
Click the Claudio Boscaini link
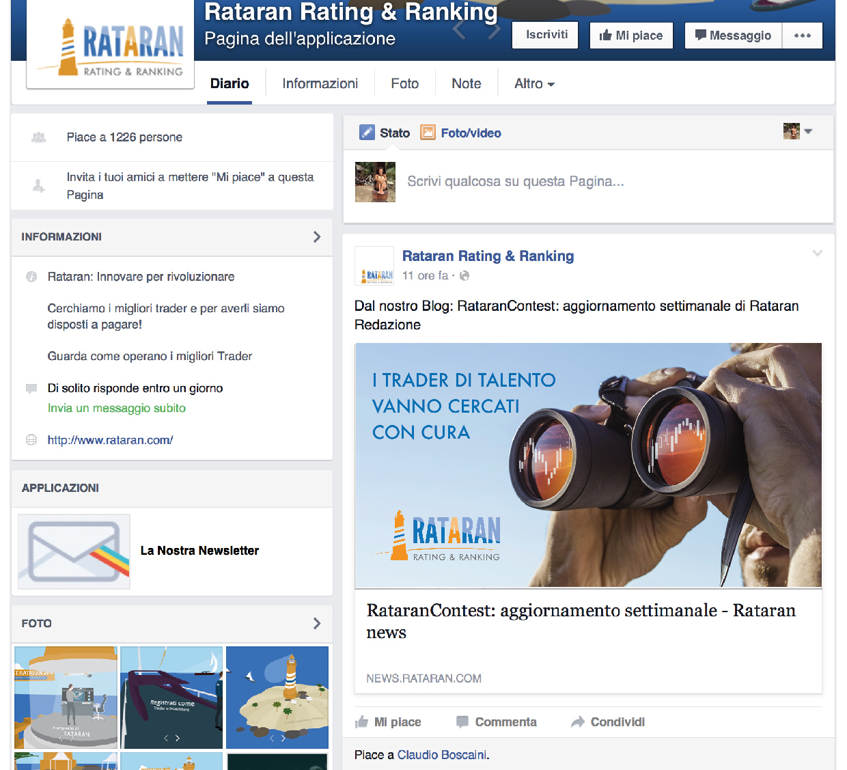coord(443,755)
